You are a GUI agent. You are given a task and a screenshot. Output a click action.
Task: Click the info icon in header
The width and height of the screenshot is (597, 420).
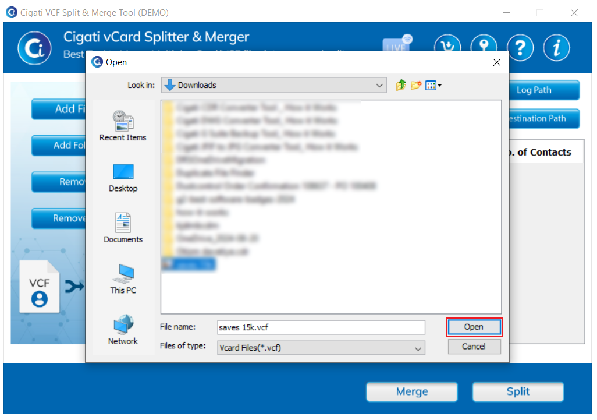point(556,48)
